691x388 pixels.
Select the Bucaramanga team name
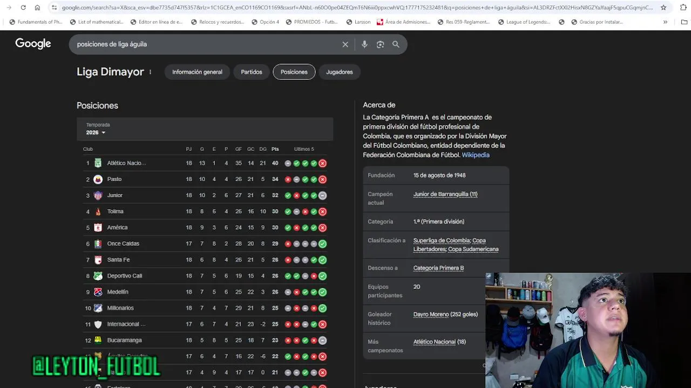(x=125, y=340)
